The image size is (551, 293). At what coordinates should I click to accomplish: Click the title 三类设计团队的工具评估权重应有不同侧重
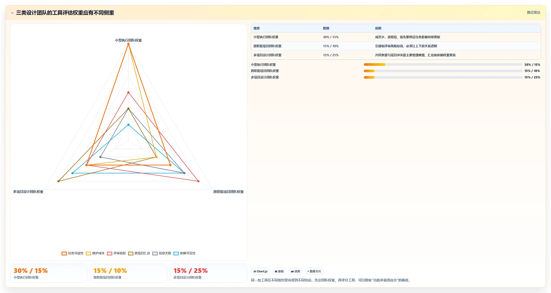65,13
